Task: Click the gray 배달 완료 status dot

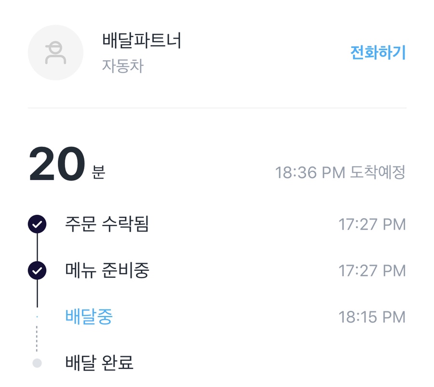Action: tap(37, 363)
